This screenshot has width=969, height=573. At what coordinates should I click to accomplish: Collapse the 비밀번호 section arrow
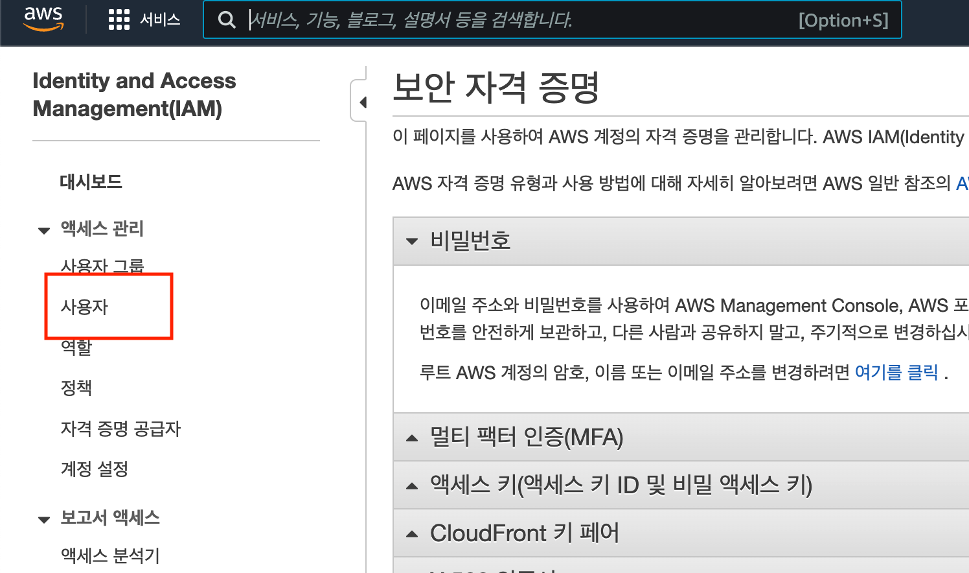(412, 241)
